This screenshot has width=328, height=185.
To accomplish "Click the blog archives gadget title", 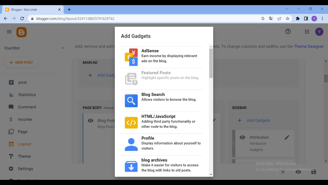I will point(154,160).
